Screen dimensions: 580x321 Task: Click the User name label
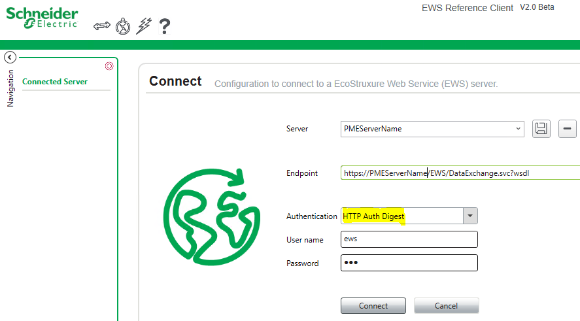(305, 240)
